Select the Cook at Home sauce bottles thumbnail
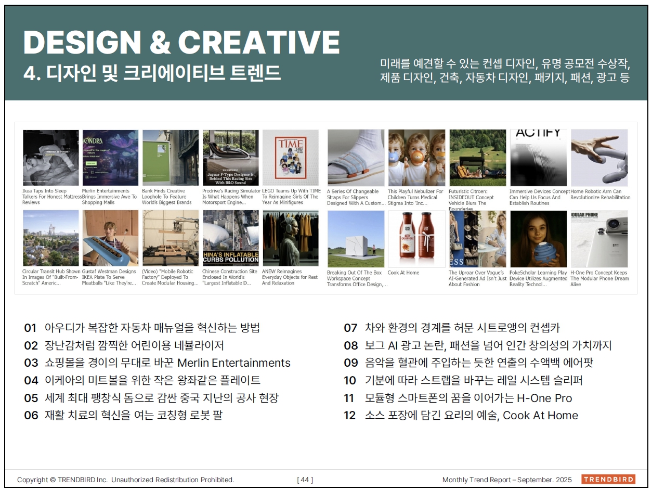Viewport: 652px width, 490px height. tap(416, 239)
